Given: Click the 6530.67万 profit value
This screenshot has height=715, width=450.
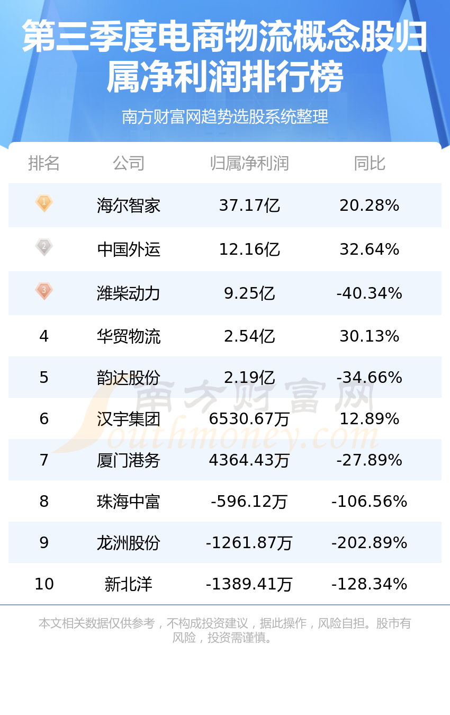Looking at the screenshot, I should pyautogui.click(x=249, y=419).
